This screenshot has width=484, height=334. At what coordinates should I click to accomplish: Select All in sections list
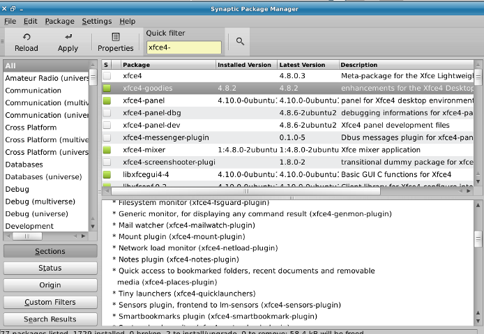pos(46,66)
